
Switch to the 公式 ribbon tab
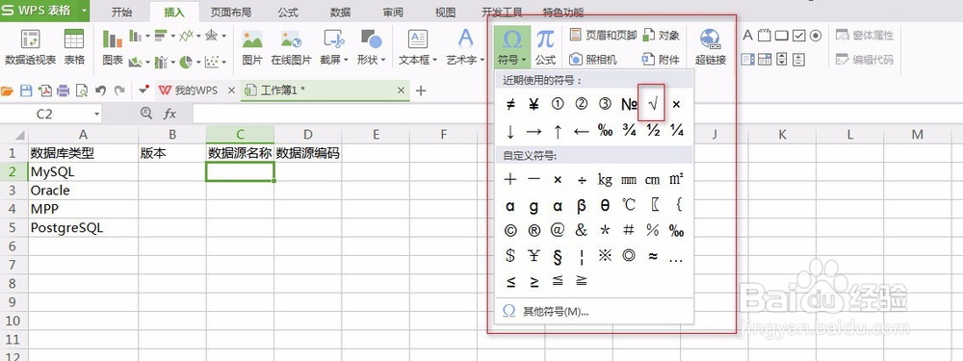[287, 13]
